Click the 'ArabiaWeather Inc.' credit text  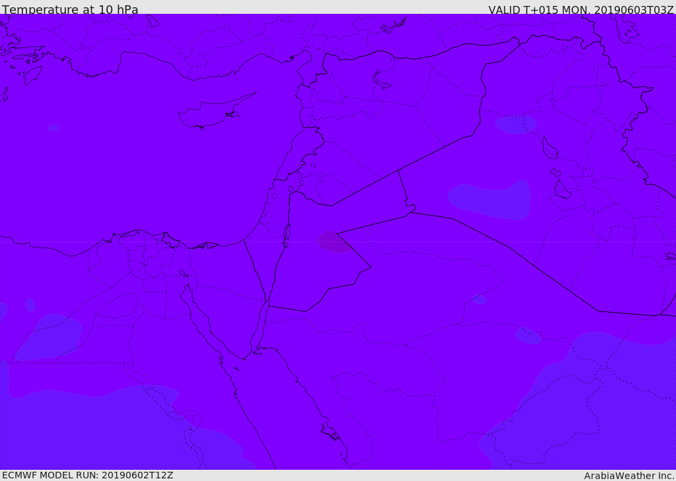pos(629,476)
